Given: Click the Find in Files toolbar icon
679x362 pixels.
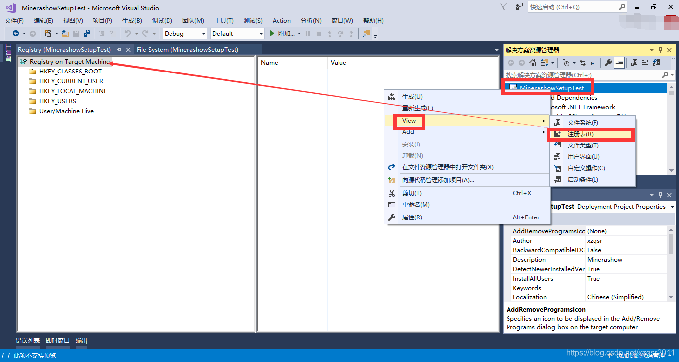Looking at the screenshot, I should pos(366,34).
